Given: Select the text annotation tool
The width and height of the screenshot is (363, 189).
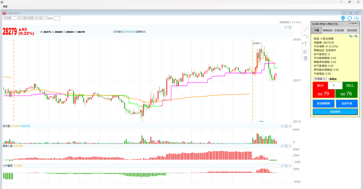Looking at the screenshot, I should click(305, 44).
